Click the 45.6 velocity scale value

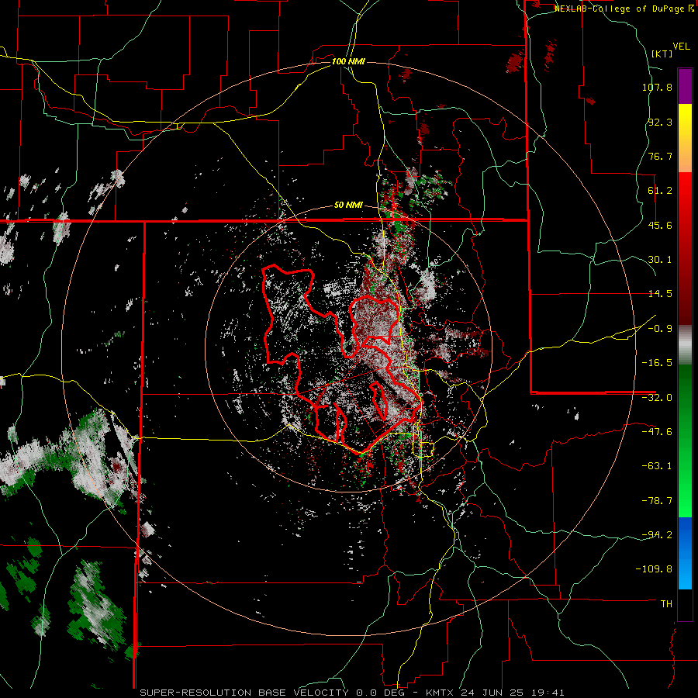point(660,225)
